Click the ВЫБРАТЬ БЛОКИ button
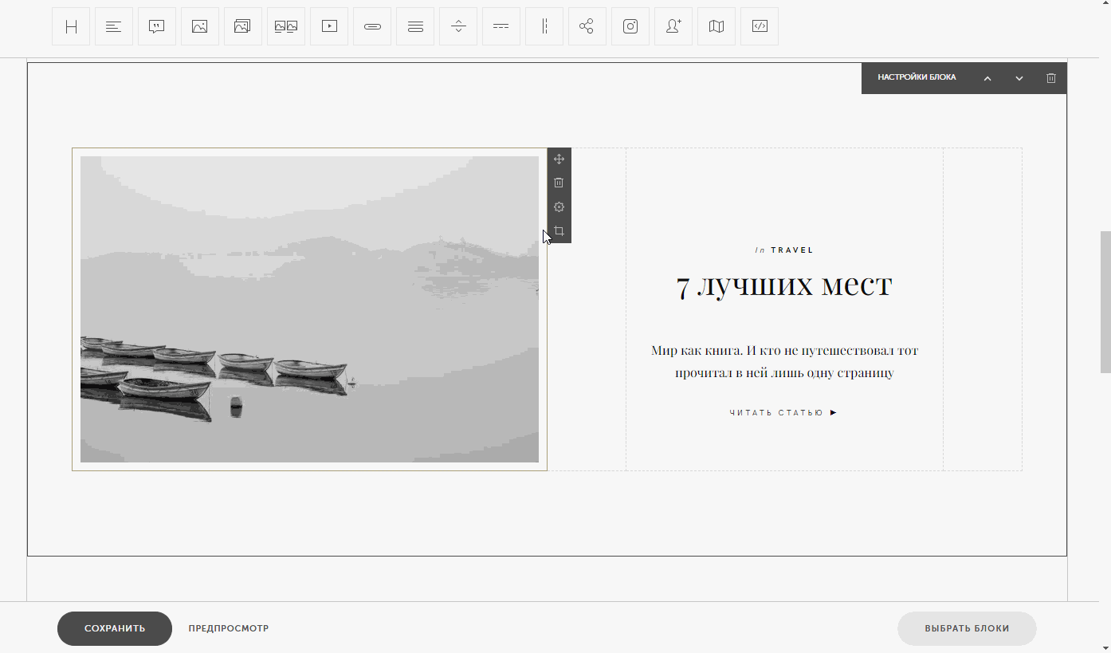Screen dimensions: 1111x653 click(x=967, y=628)
